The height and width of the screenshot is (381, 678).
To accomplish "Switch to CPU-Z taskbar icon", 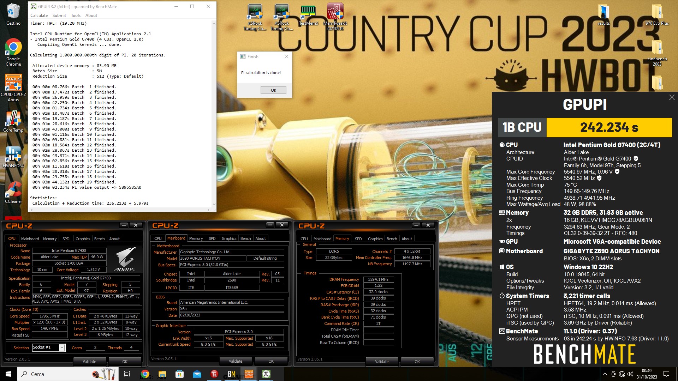I will coord(249,374).
